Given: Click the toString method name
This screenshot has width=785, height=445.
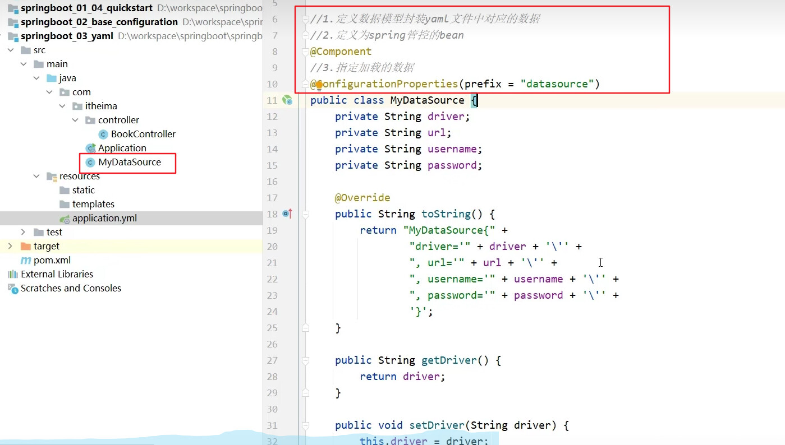Looking at the screenshot, I should [x=446, y=214].
